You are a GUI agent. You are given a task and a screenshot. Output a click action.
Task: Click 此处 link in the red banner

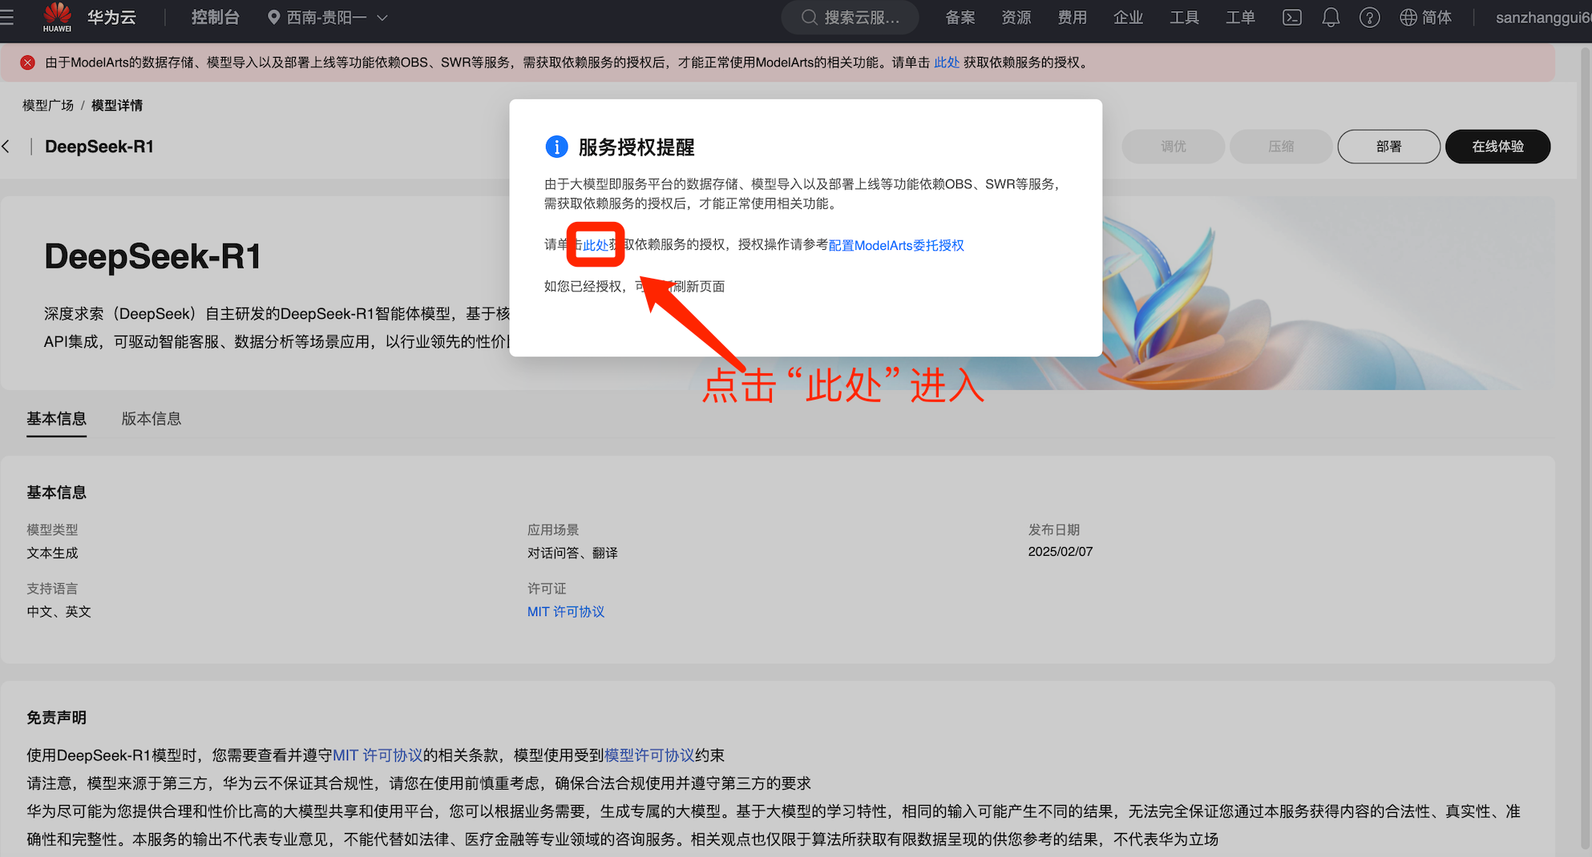(x=947, y=62)
